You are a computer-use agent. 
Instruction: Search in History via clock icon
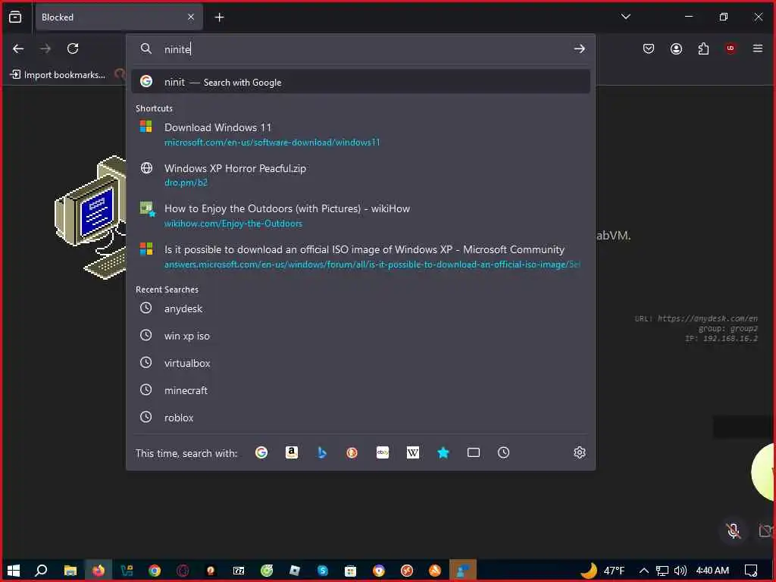pyautogui.click(x=503, y=452)
